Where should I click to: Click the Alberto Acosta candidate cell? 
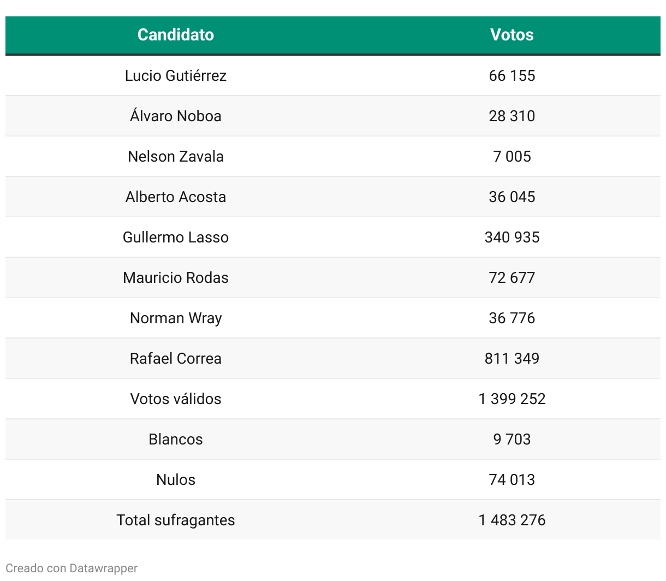point(176,197)
